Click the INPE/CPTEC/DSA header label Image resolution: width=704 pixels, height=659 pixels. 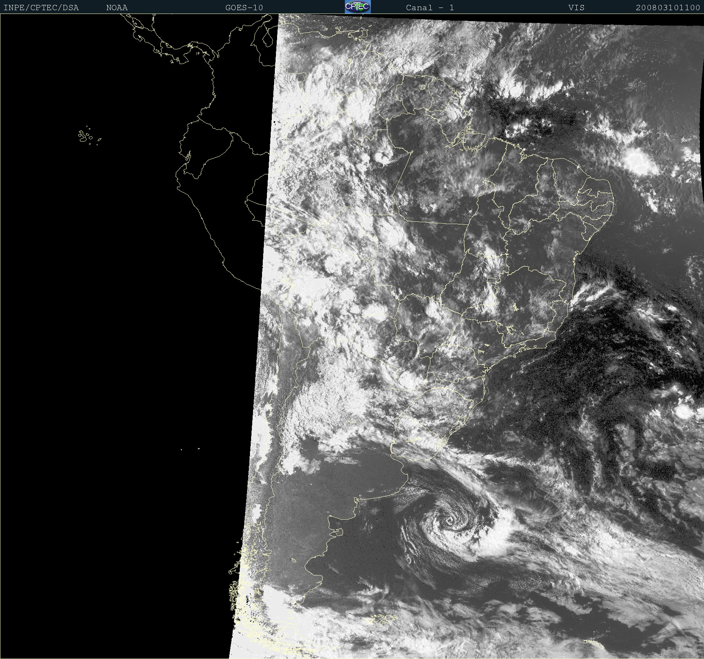pyautogui.click(x=41, y=8)
